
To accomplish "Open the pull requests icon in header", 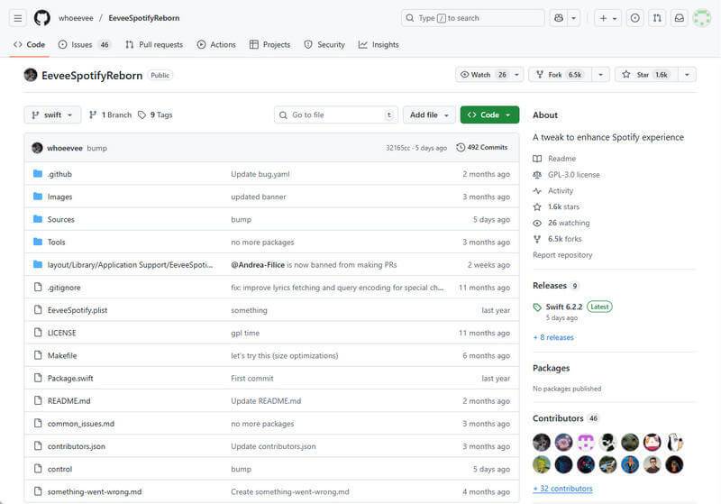I will pyautogui.click(x=657, y=18).
